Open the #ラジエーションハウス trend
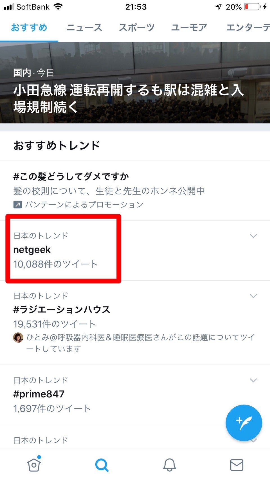Image resolution: width=270 pixels, height=481 pixels. 62,310
